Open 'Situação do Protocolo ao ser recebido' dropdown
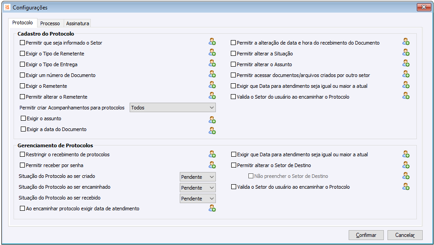Screen dimensions: 434x245 coord(197,199)
